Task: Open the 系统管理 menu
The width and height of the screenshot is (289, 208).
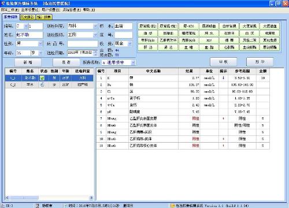Action: point(72,10)
